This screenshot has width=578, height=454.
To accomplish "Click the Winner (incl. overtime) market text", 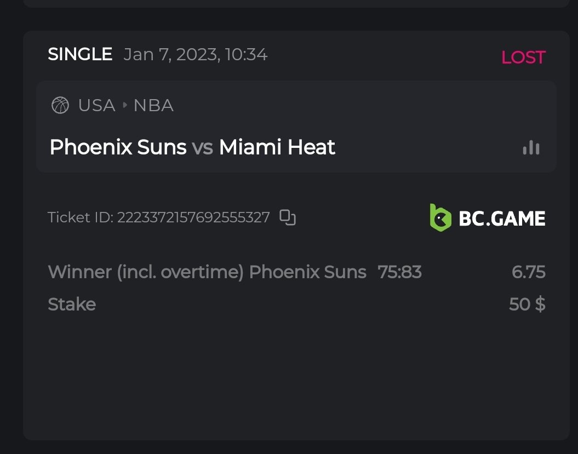I will 145,272.
